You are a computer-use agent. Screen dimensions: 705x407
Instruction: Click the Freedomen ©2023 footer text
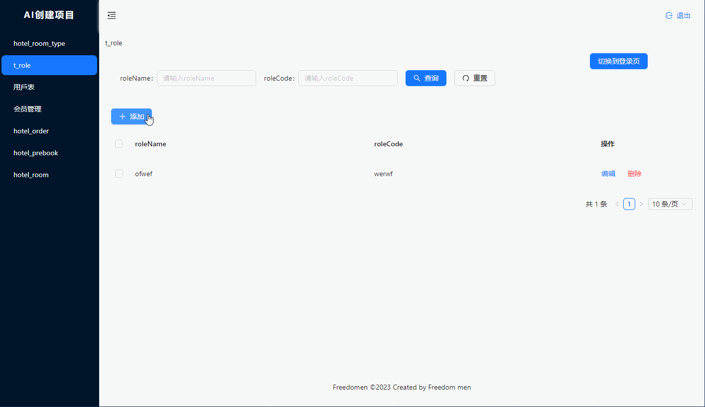pos(402,387)
